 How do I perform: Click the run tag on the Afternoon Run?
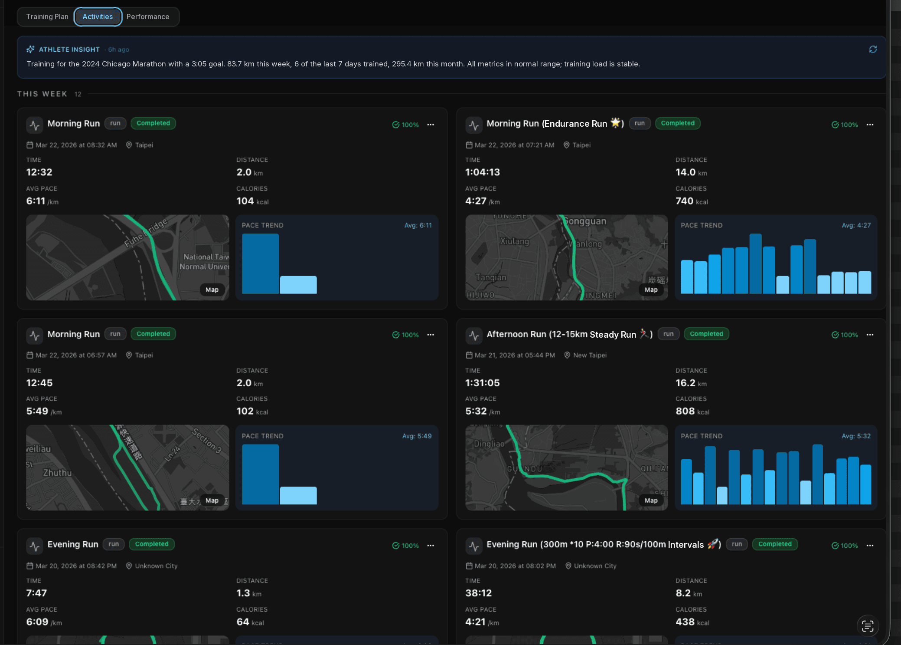(x=668, y=334)
